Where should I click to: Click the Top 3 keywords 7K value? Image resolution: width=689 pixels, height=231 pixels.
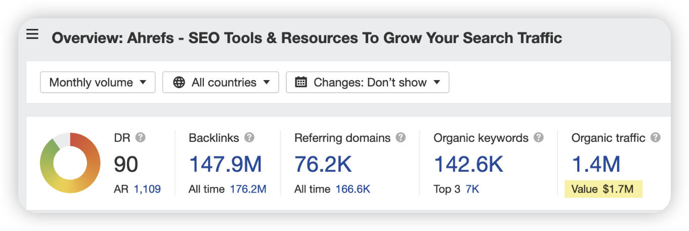(472, 189)
